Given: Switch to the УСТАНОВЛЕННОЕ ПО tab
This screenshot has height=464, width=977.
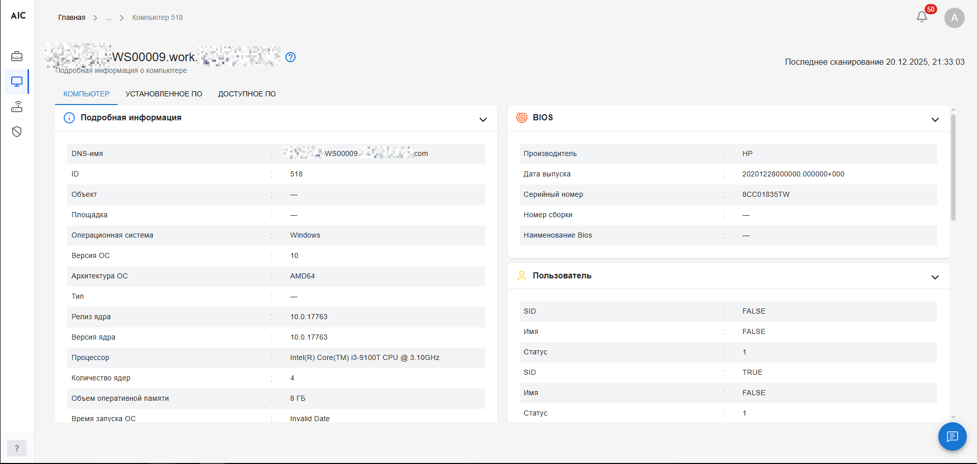Looking at the screenshot, I should pyautogui.click(x=164, y=94).
